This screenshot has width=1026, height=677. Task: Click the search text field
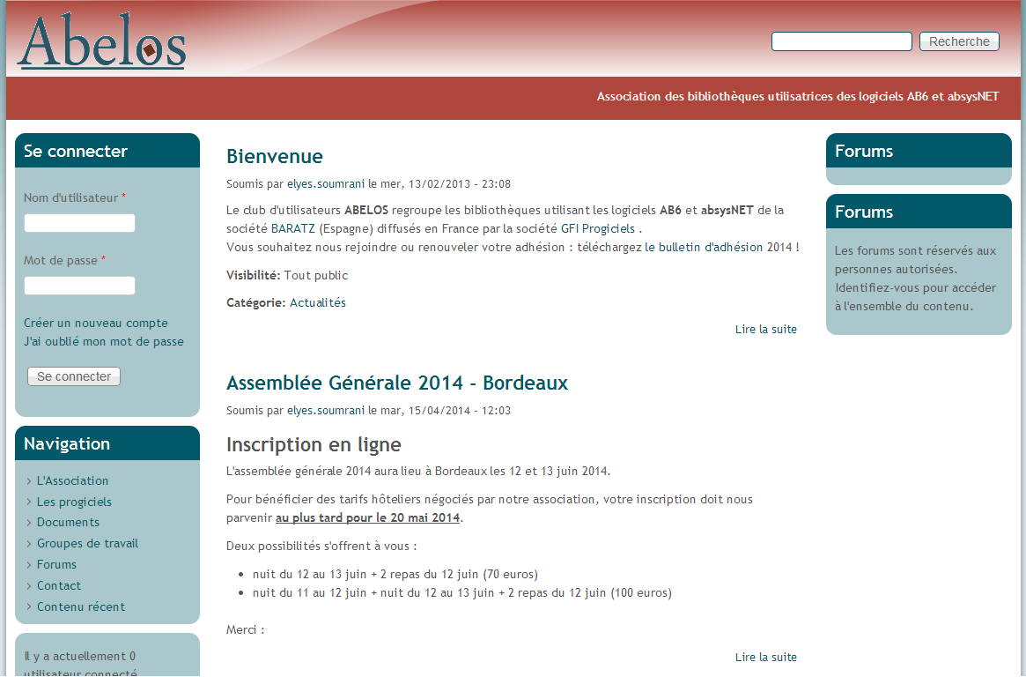click(841, 41)
